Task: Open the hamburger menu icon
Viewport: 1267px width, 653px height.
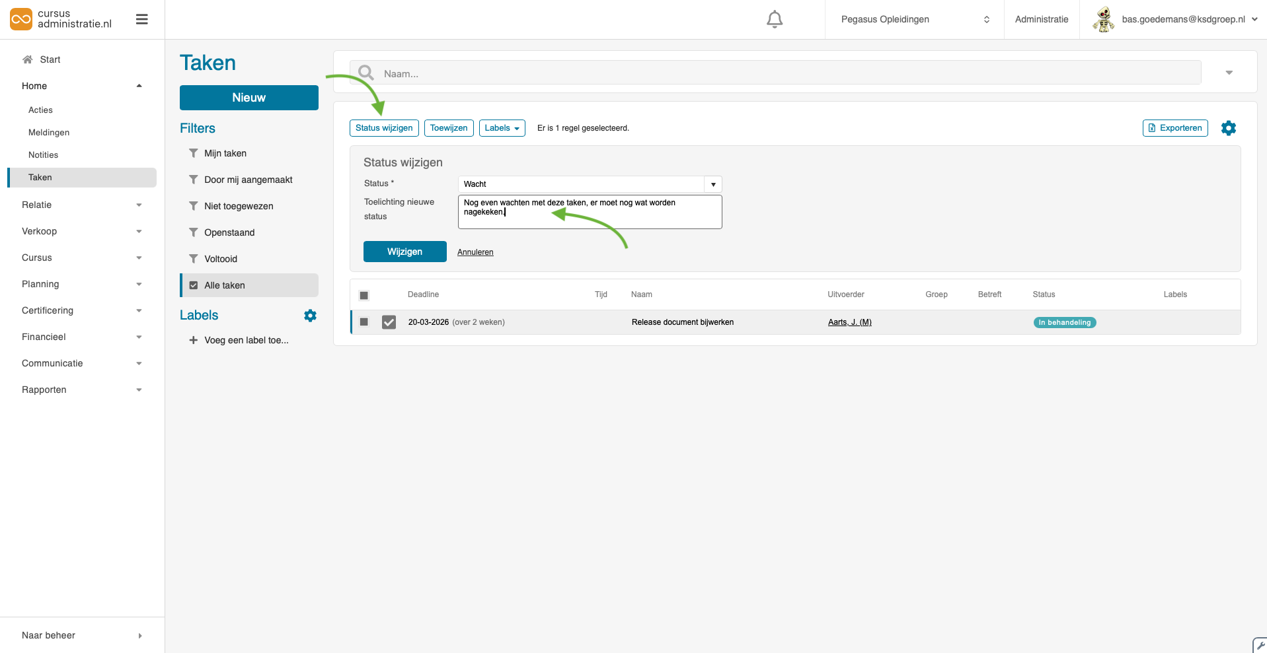Action: click(x=141, y=20)
